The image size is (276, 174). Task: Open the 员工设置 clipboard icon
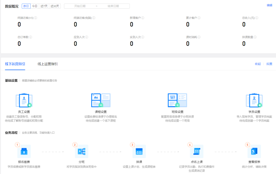(24, 100)
